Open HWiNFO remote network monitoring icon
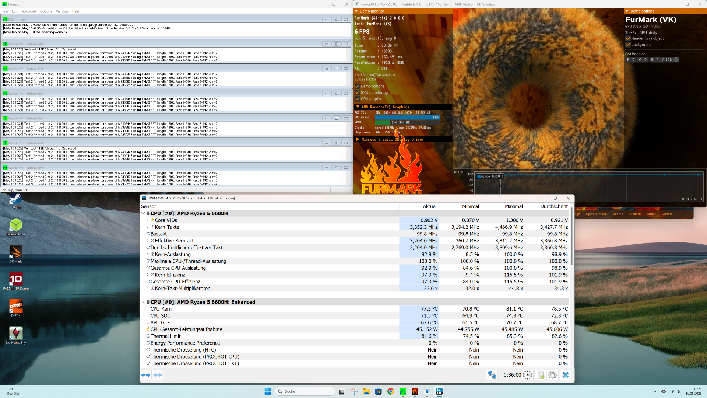The image size is (707, 398). (492, 375)
